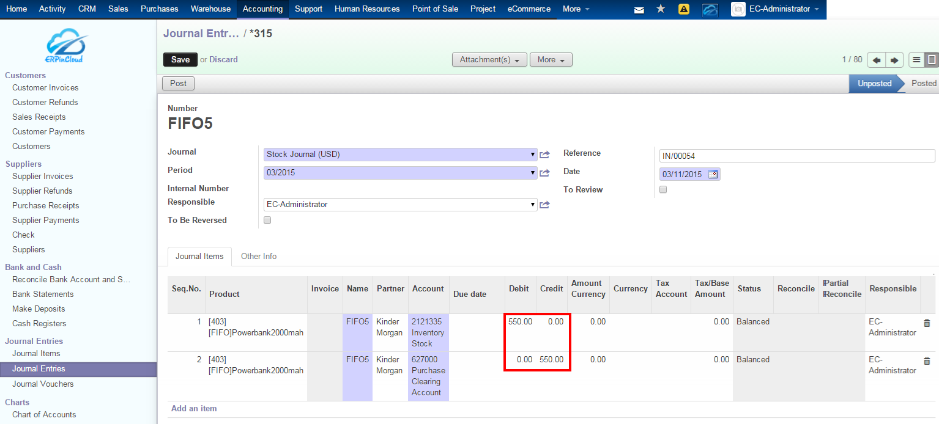Open the Human Resources menu
This screenshot has height=424, width=939.
click(367, 9)
